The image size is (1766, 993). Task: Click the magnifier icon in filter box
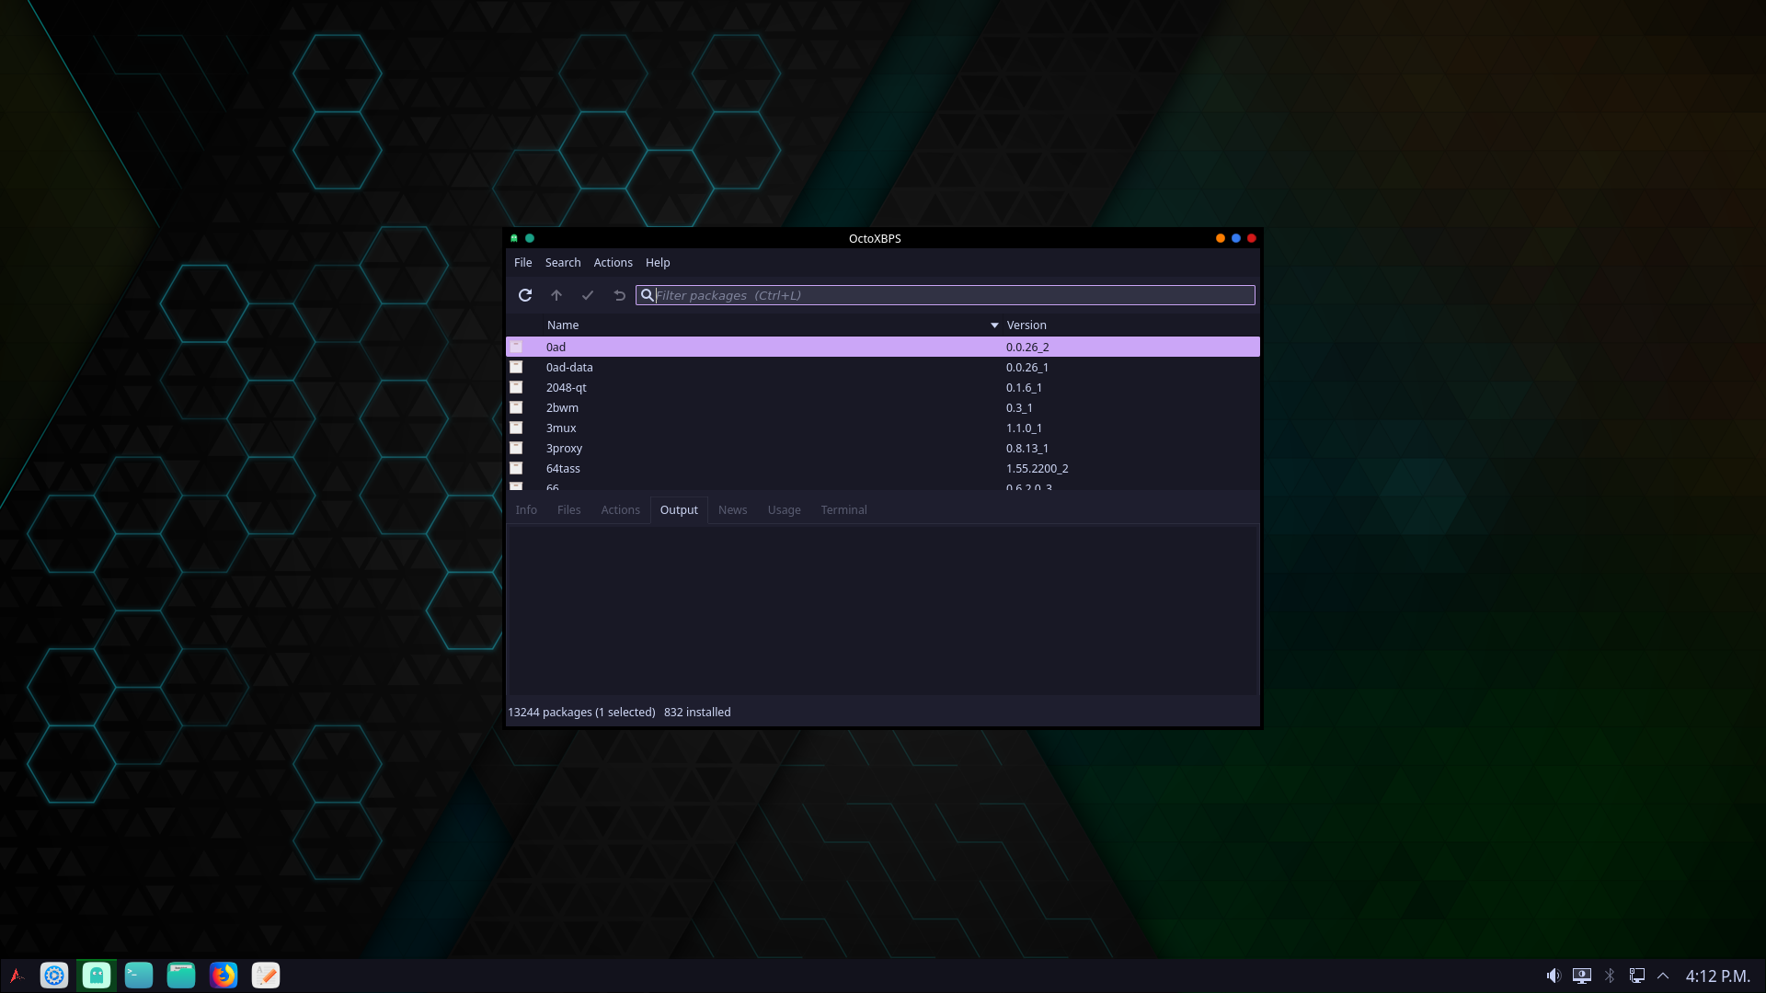click(x=648, y=295)
